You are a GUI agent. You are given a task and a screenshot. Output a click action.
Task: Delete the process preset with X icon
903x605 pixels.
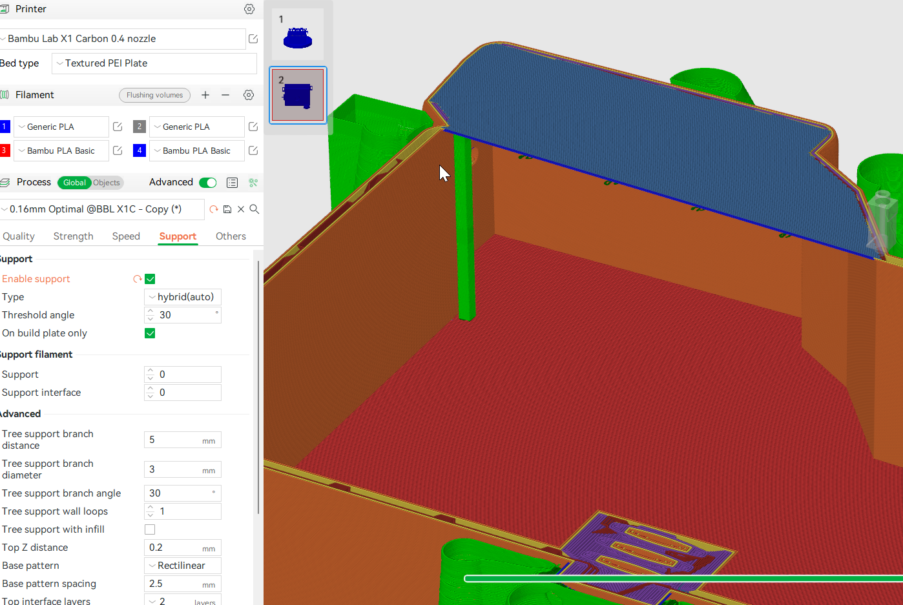coord(241,209)
